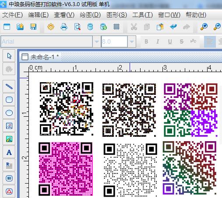Open the 工具(T) menu

(x=142, y=15)
